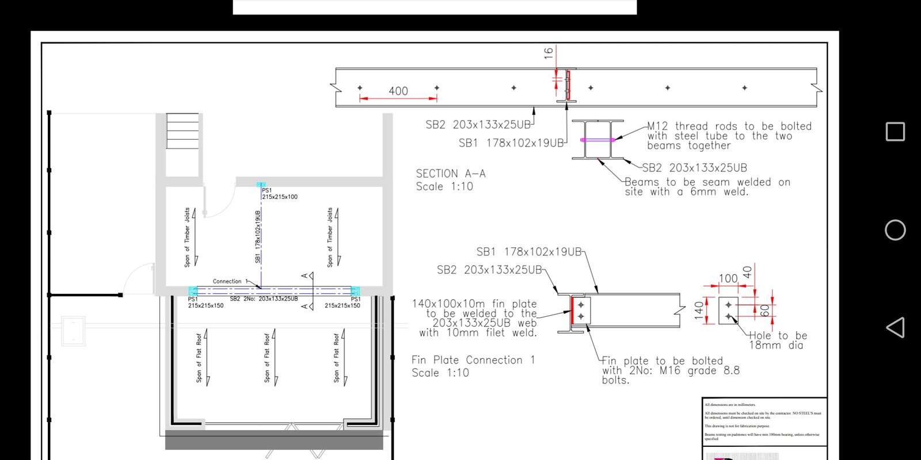Tap the logo thumbnail below the notes box
921x460 pixels.
pyautogui.click(x=741, y=457)
